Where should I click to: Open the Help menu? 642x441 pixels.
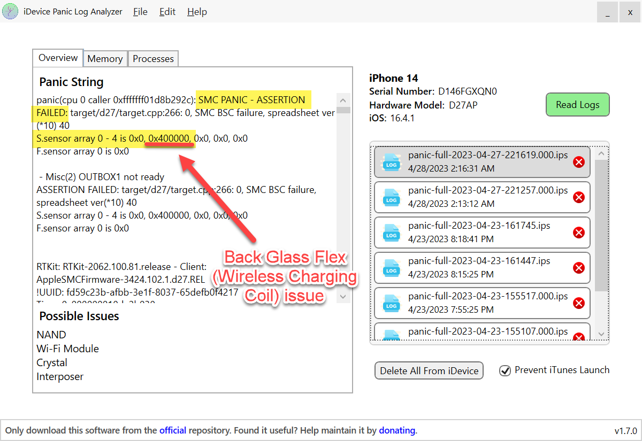tap(197, 12)
